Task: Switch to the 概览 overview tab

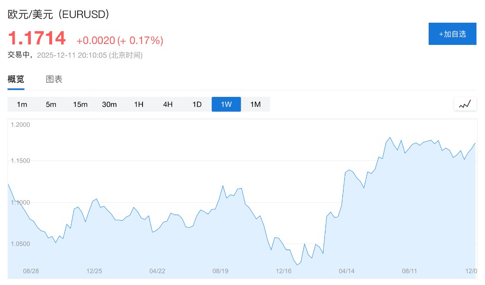Action: click(16, 79)
